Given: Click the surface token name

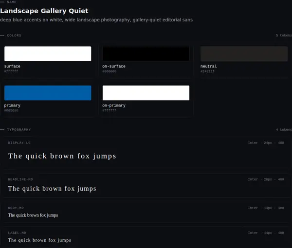Looking at the screenshot, I should point(12,66).
